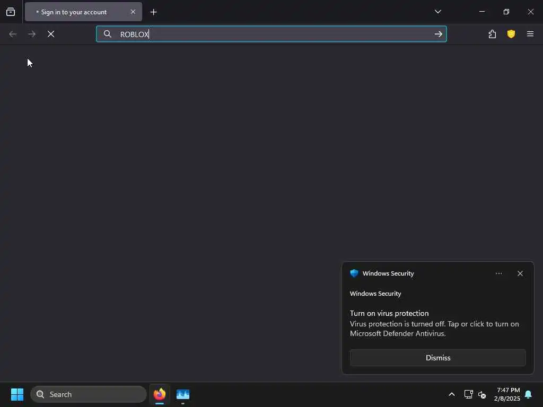Stop loading the page with the X button

click(x=51, y=34)
